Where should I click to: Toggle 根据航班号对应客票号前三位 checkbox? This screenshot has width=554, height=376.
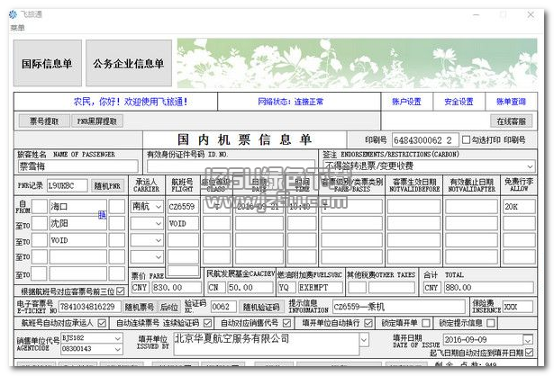[x=121, y=291]
